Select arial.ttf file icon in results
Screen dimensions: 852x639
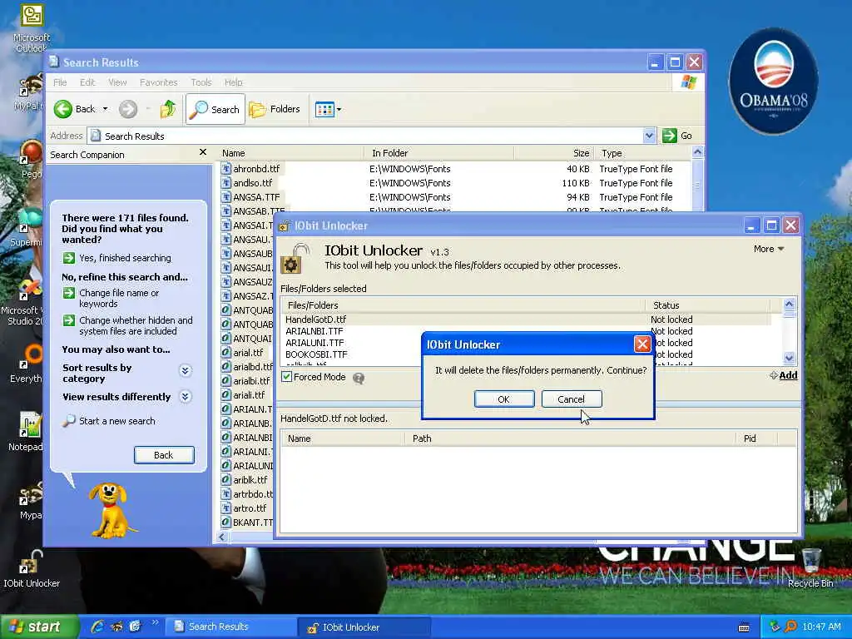click(x=226, y=352)
